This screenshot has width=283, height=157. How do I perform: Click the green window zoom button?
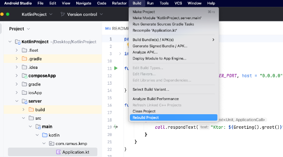click(8, 14)
